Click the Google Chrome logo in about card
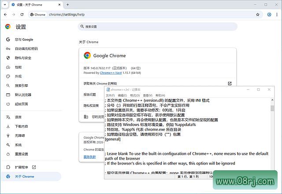The height and width of the screenshot is (194, 282). [87, 55]
